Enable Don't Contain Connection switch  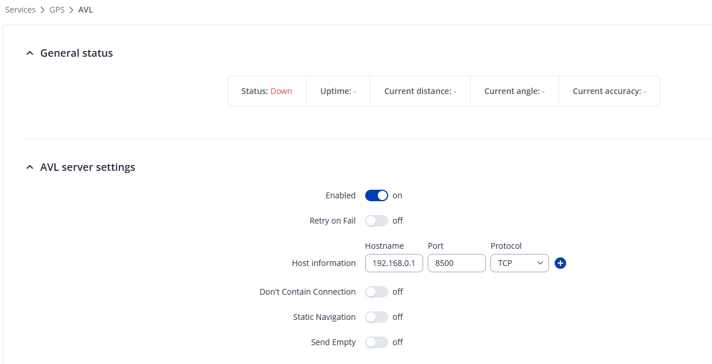377,292
